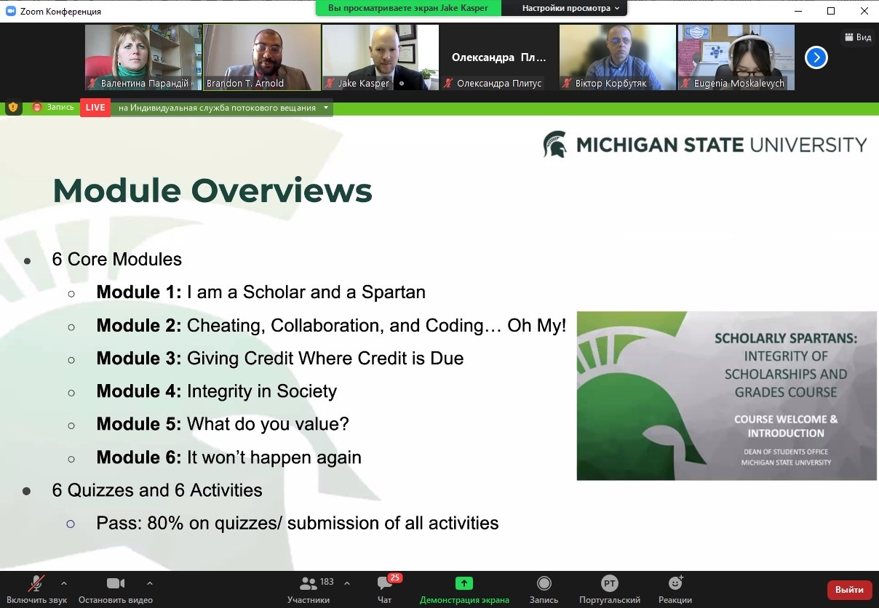Toggle camera with Остановить видео
Image resolution: width=879 pixels, height=608 pixels.
click(x=115, y=584)
